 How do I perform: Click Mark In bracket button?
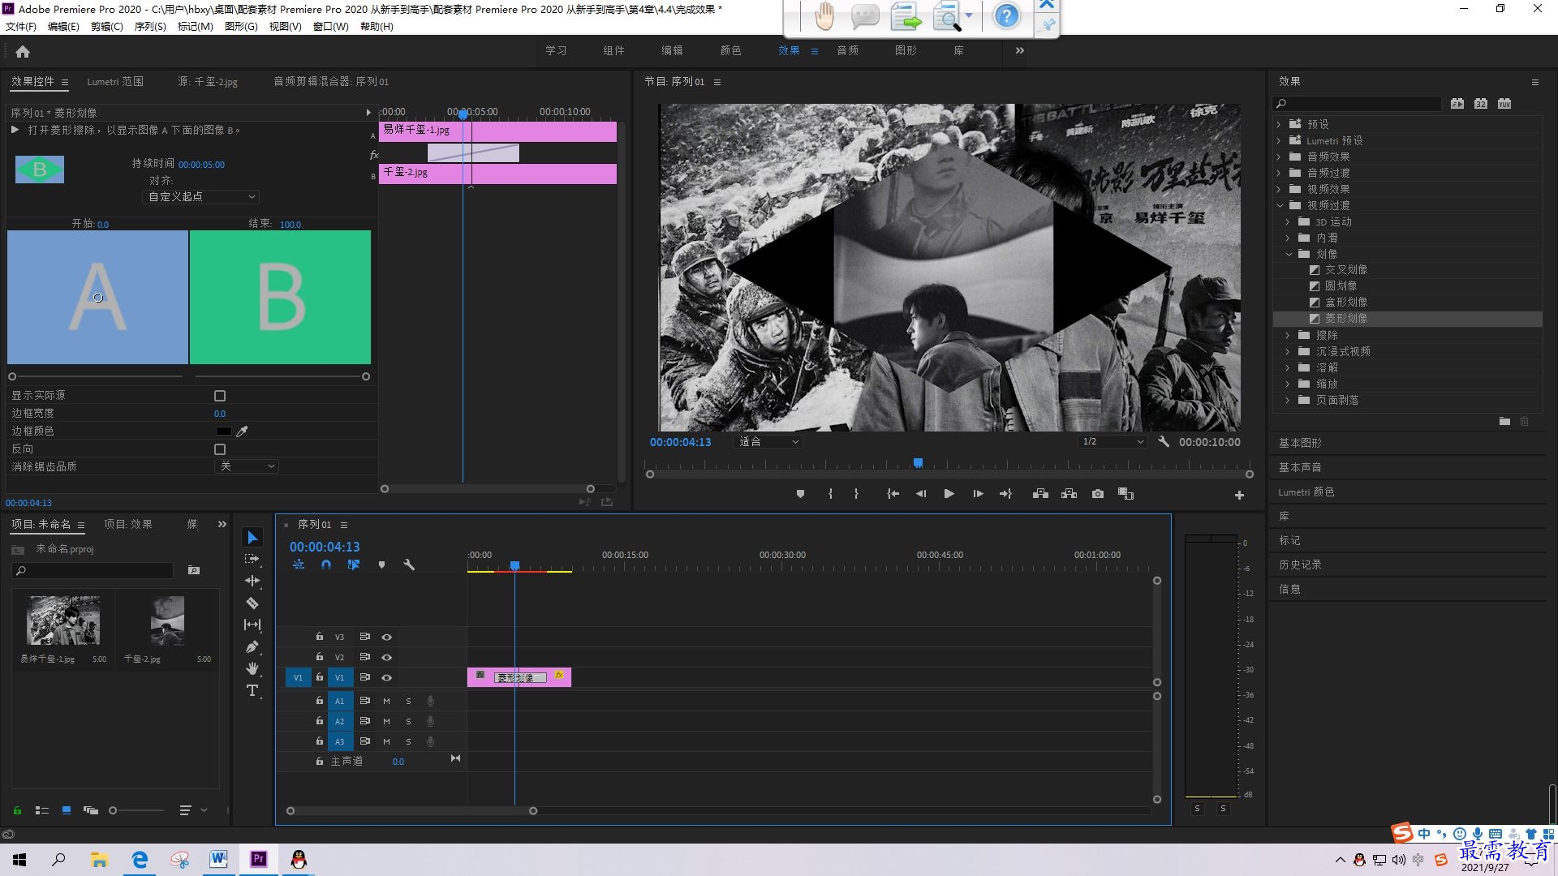[x=830, y=494]
